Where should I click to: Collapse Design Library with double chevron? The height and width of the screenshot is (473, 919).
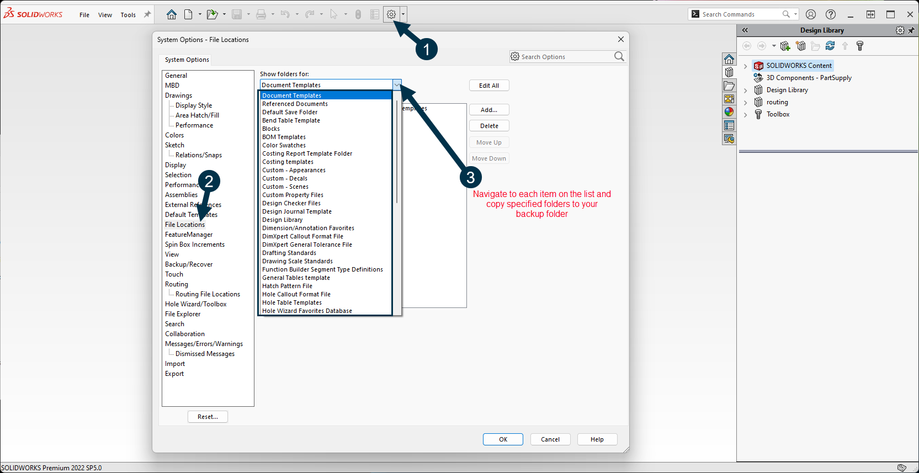(745, 30)
